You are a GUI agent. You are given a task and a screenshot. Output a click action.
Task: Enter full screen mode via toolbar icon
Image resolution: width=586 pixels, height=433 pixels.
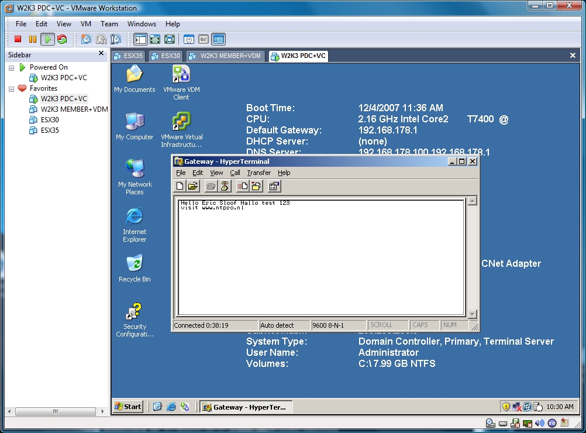click(x=169, y=39)
